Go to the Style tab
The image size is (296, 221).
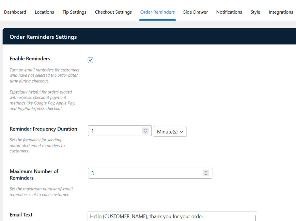point(255,12)
